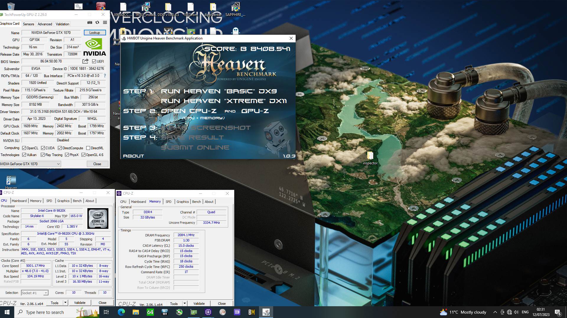Toggle the OpenCL checkbox
This screenshot has width=567, height=318.
coord(24,148)
